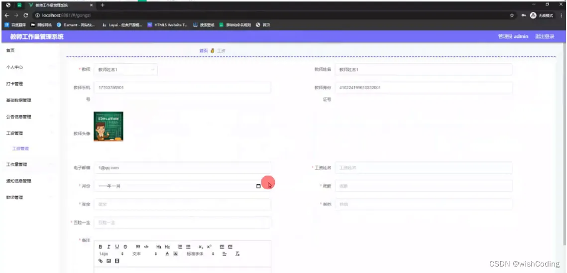Expand 个人中心 in the sidebar

tap(30, 67)
